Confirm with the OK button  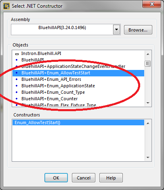click(56, 178)
